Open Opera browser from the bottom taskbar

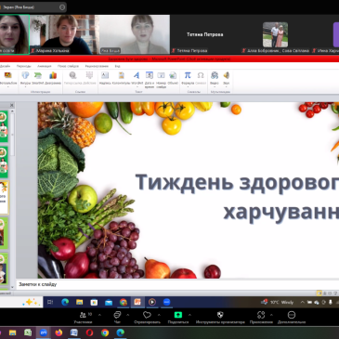pos(89,332)
